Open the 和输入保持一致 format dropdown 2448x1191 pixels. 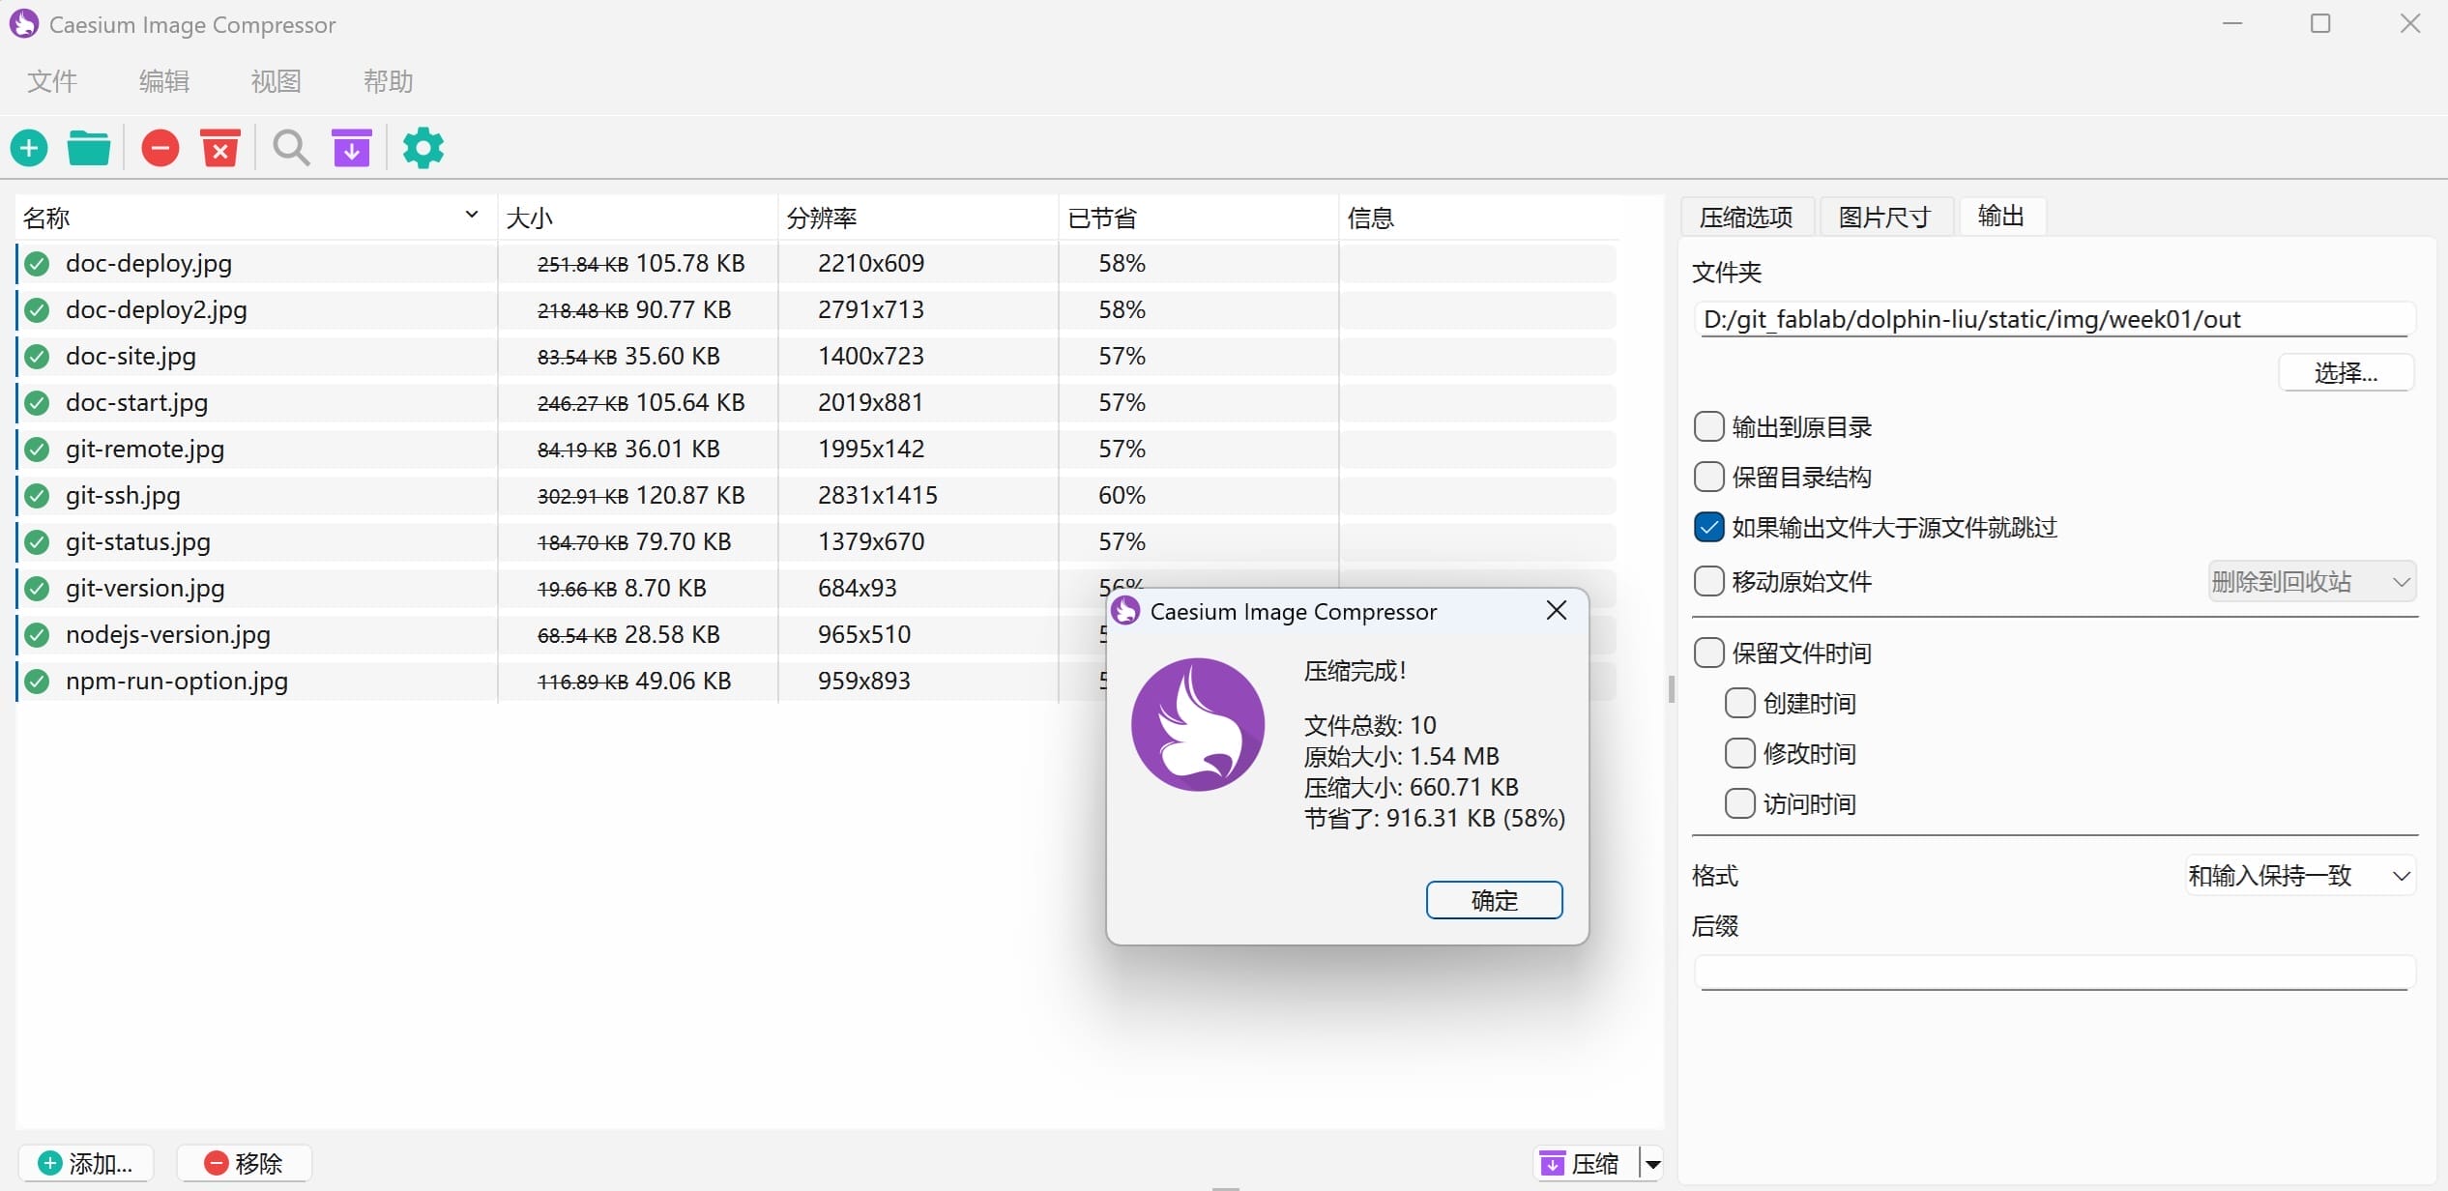2299,876
